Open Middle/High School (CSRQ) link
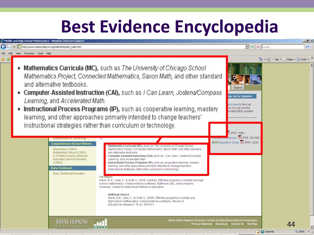 [70, 152]
